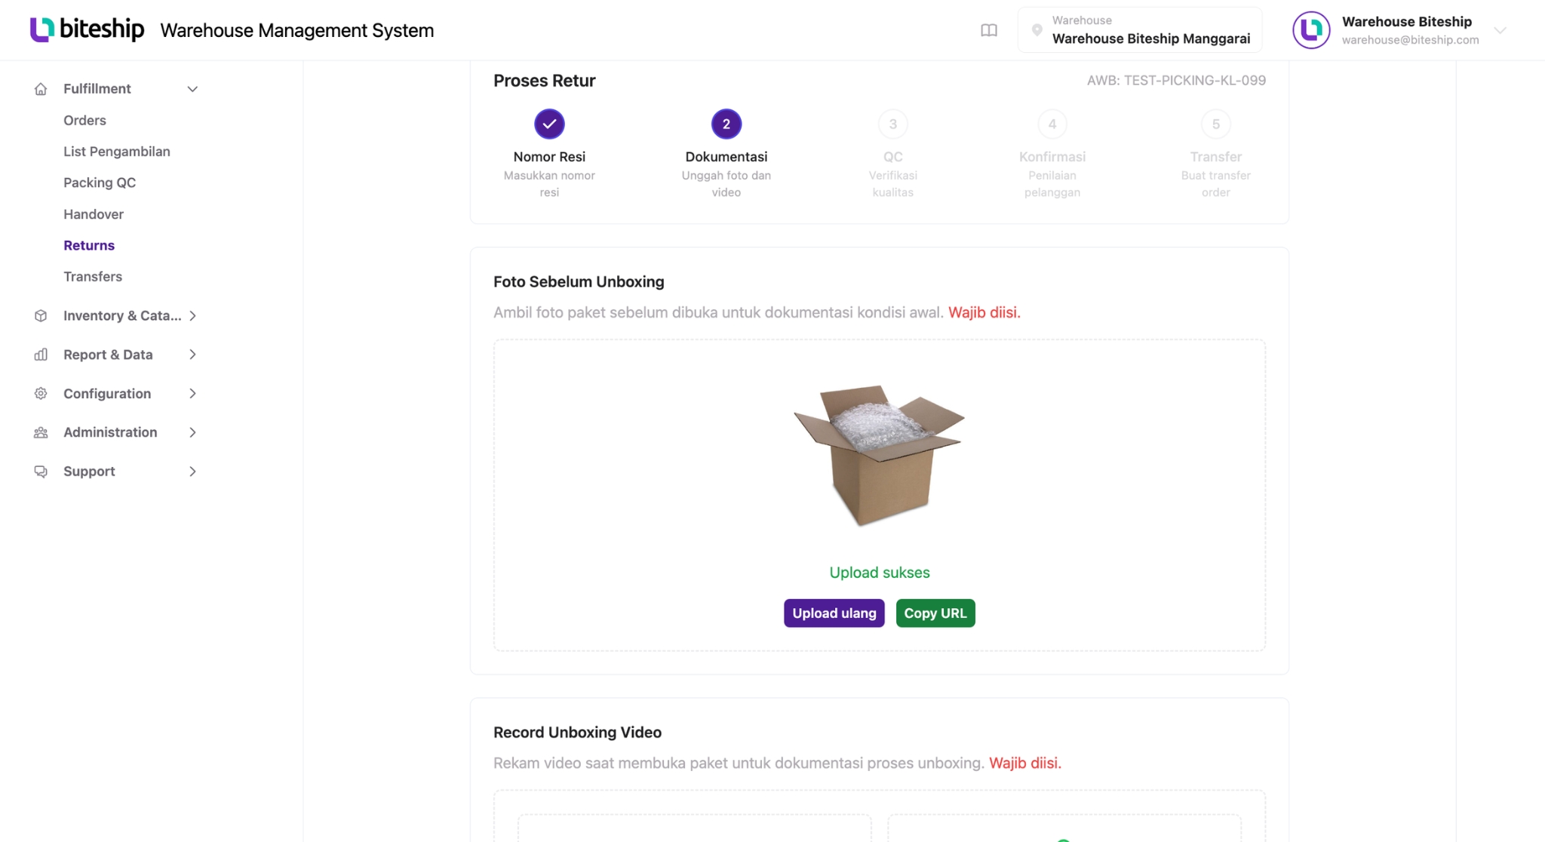Select the completed Nomor Resi step
The width and height of the screenshot is (1545, 842).
tap(549, 124)
